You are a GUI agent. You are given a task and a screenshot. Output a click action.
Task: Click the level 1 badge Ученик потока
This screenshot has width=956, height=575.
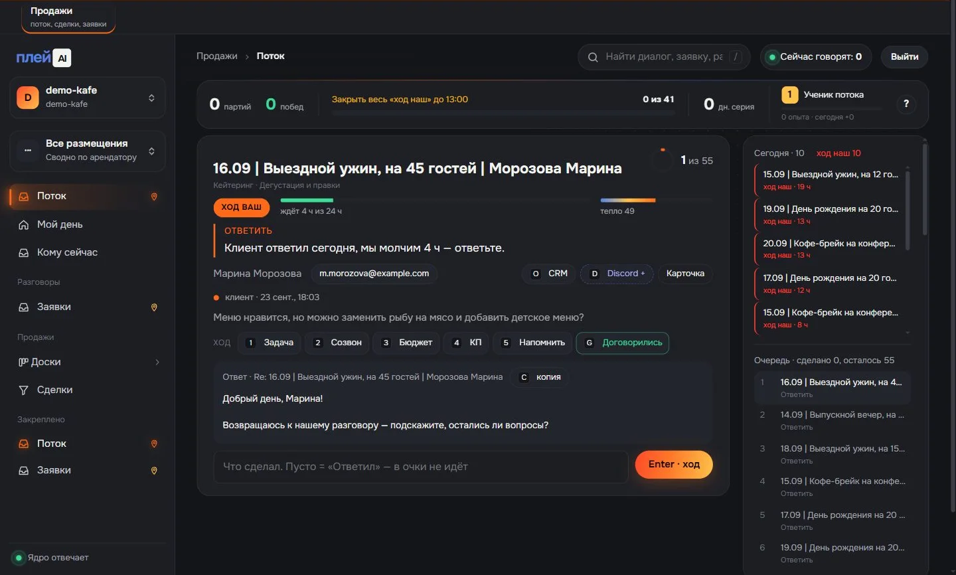tap(789, 95)
